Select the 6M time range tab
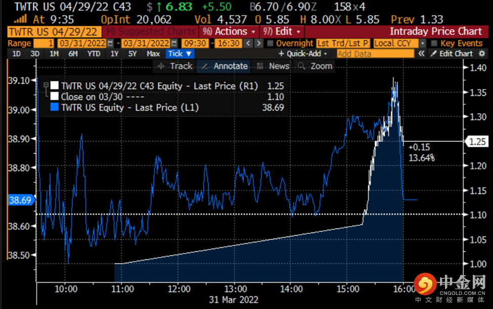 click(x=73, y=54)
